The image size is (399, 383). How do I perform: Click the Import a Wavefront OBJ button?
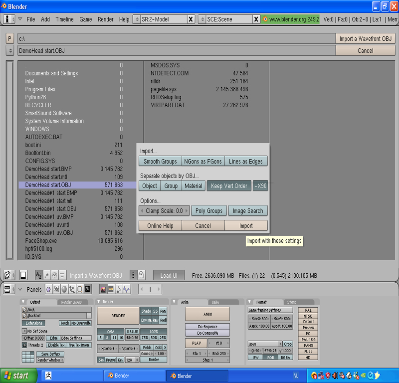tap(366, 39)
